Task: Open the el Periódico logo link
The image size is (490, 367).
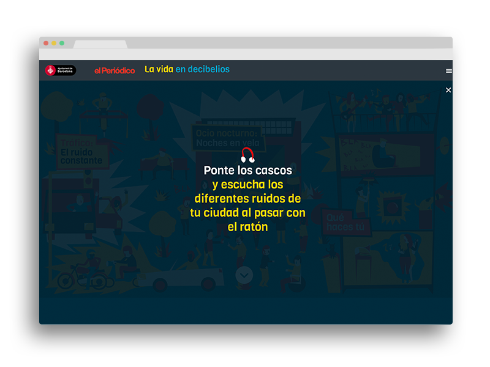Action: click(x=115, y=71)
